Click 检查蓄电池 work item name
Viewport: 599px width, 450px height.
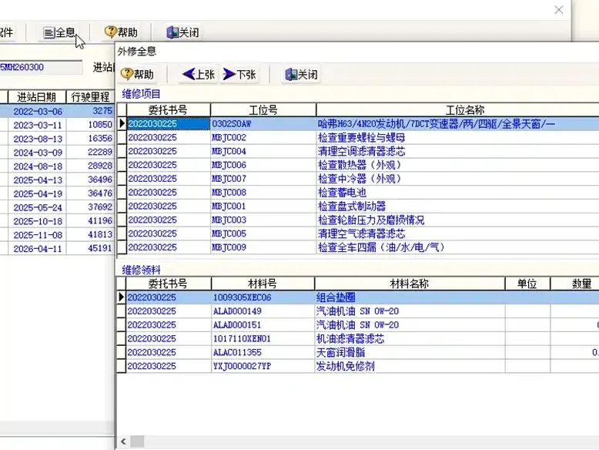[x=342, y=193]
